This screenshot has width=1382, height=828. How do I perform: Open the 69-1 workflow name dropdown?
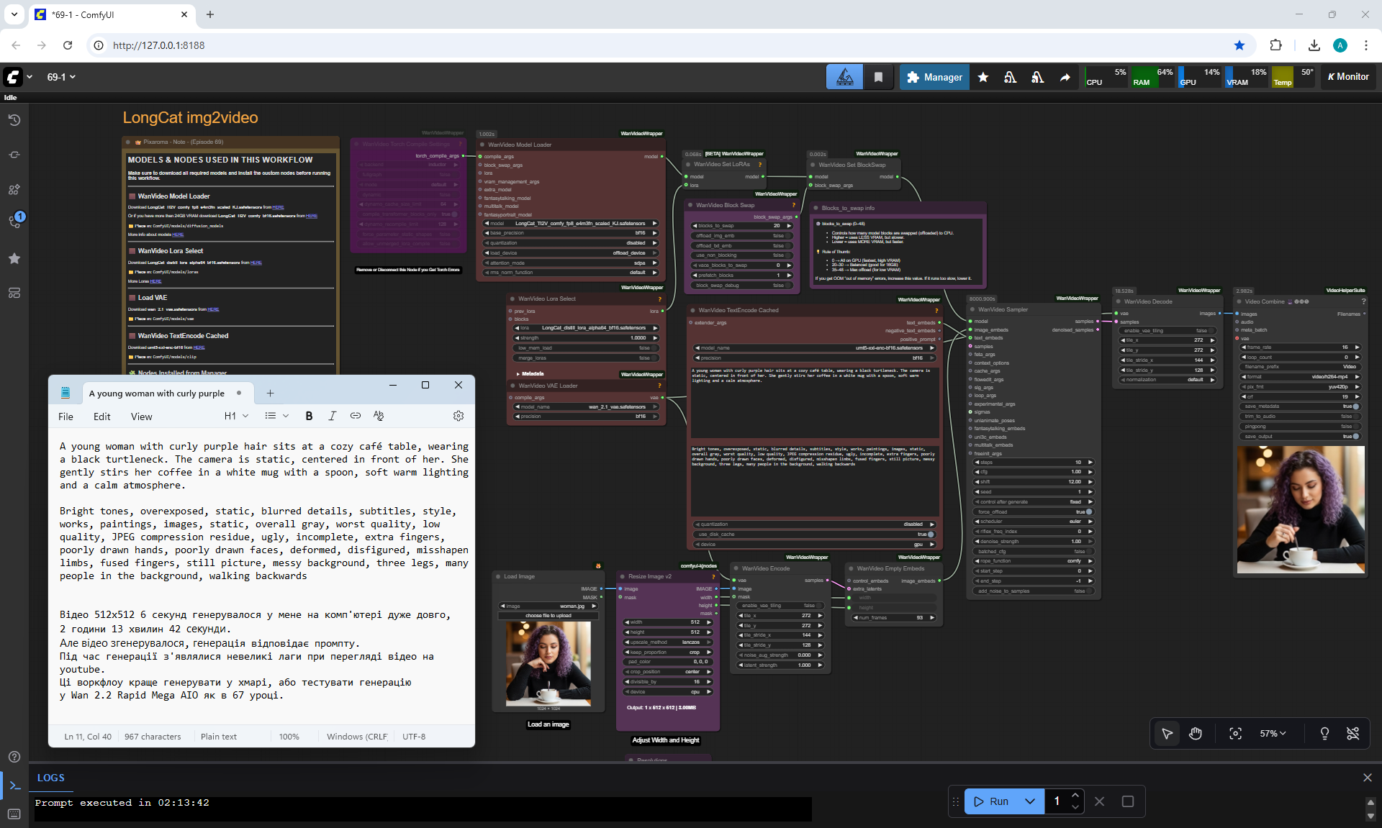[x=61, y=77]
